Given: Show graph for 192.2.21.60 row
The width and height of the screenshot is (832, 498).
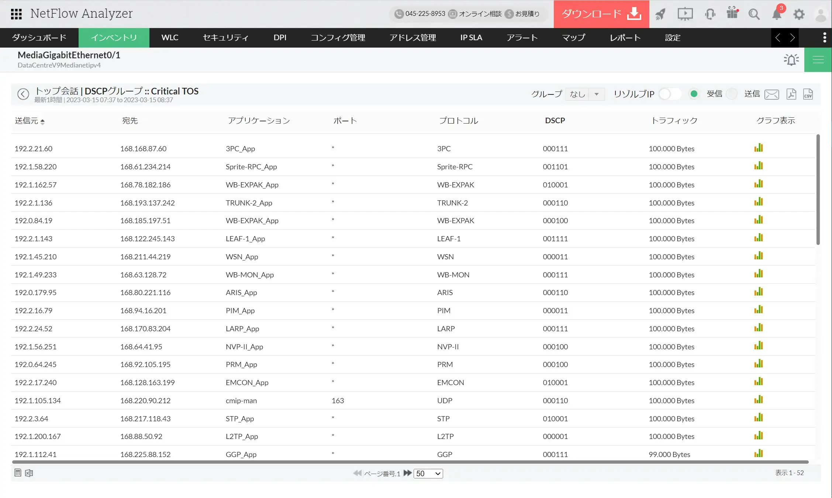Looking at the screenshot, I should (759, 148).
